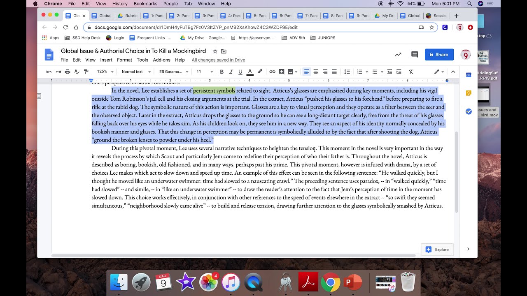527x296 pixels.
Task: Open comment history icon
Action: pyautogui.click(x=415, y=55)
